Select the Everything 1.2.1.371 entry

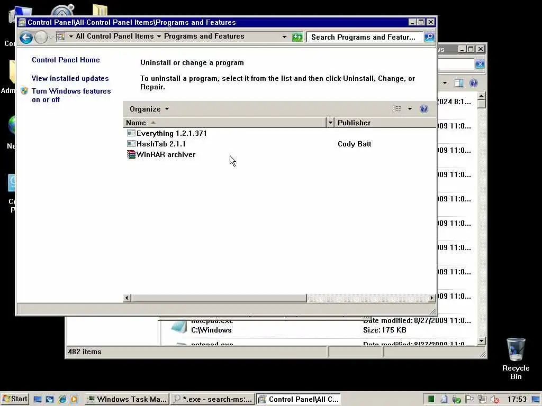171,133
